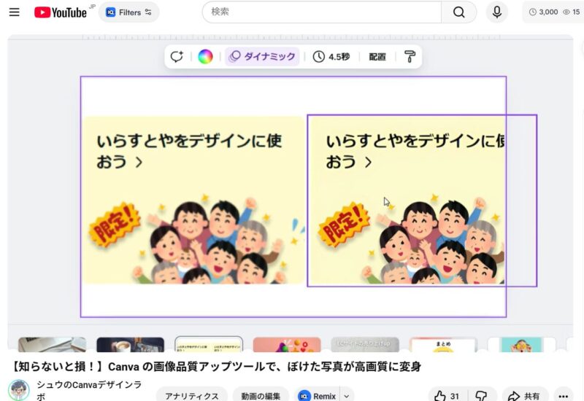The height and width of the screenshot is (401, 584).
Task: Open the highlighted yellow banners page thumbnail
Action: pos(209,344)
